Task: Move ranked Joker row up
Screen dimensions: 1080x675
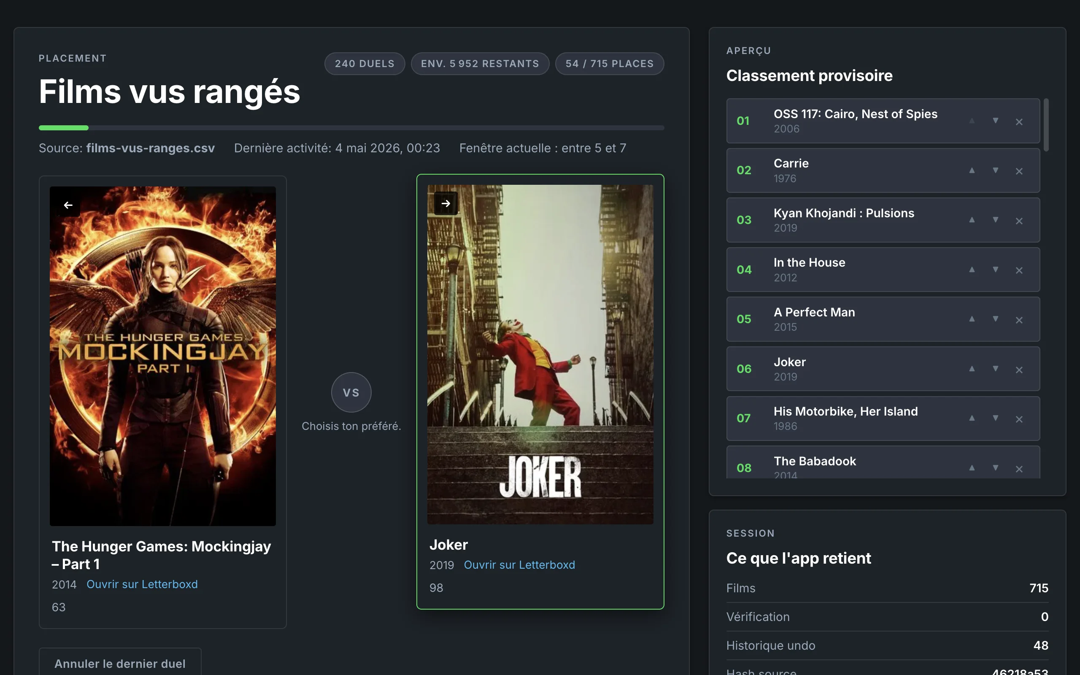Action: (972, 369)
